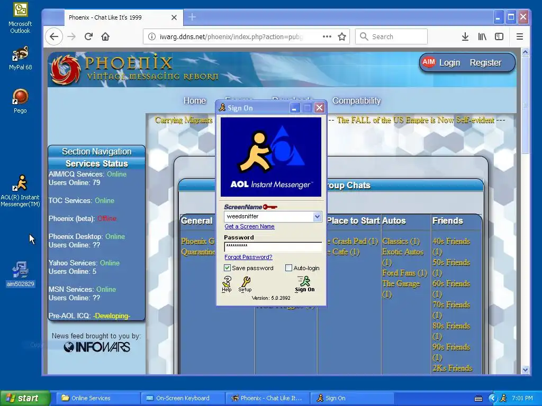Open the Crash Pad (1) chat room
The width and height of the screenshot is (542, 406).
coord(353,241)
